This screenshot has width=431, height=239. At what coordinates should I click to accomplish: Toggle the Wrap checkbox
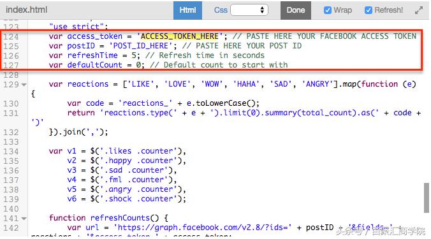[327, 10]
